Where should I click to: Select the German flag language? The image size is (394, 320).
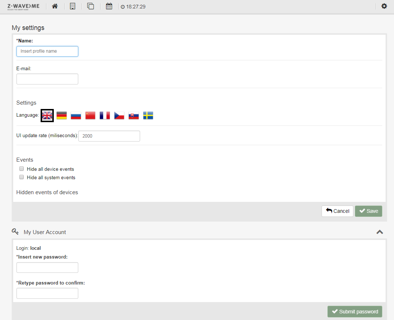coord(61,116)
